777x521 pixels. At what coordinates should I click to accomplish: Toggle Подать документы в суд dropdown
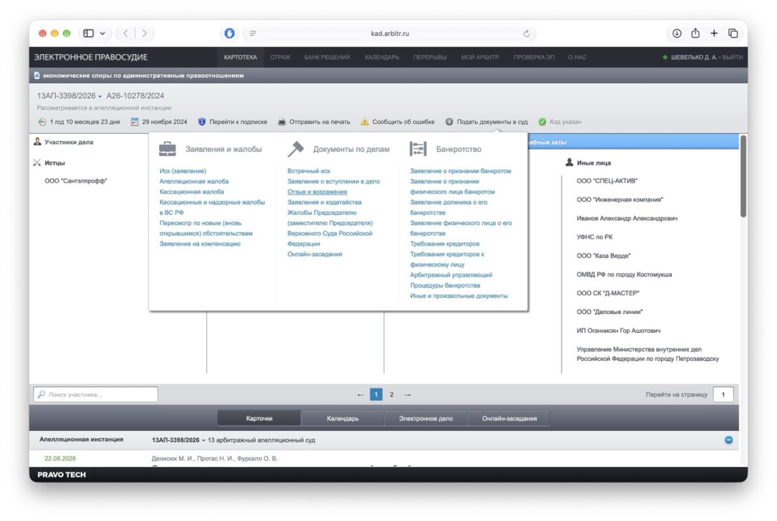[x=487, y=121]
